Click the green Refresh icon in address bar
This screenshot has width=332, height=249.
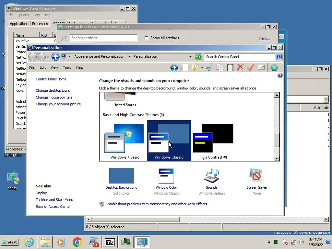point(198,57)
